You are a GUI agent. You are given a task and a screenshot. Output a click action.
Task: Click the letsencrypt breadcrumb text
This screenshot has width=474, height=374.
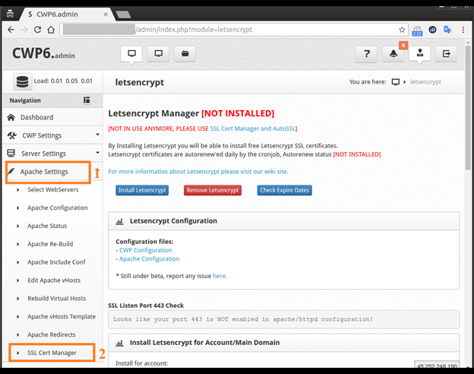[425, 82]
